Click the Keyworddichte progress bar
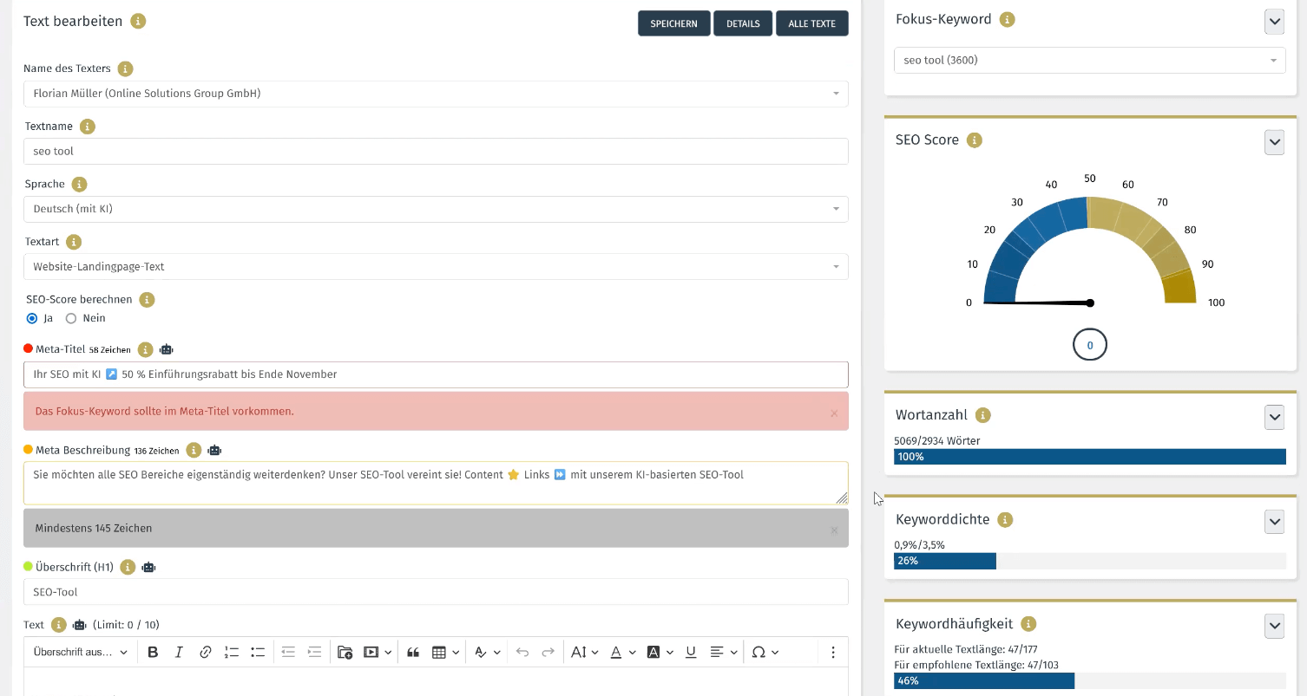 click(1089, 561)
